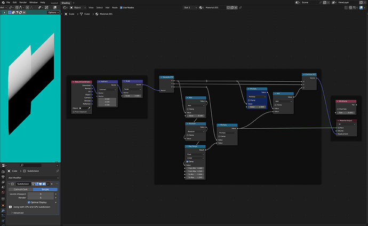Click the ViewLayer name field
This screenshot has height=226, width=368.
tap(347, 2)
